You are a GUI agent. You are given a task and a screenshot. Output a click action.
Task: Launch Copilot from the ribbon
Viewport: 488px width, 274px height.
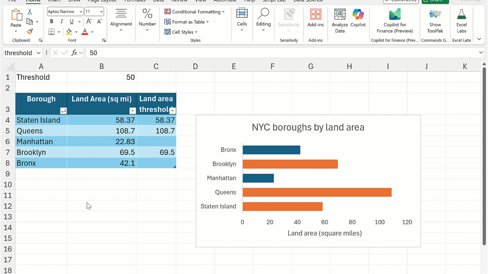pyautogui.click(x=358, y=19)
